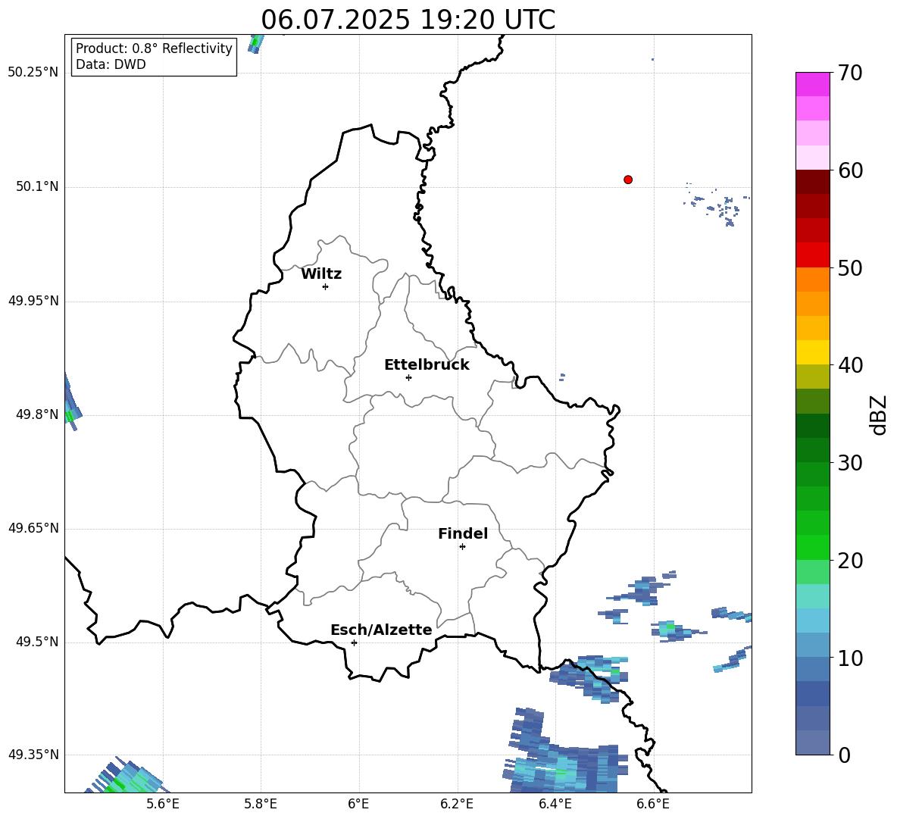Viewport: 897px width, 819px height.
Task: Click colorbar tick label 60
Action: coord(849,170)
